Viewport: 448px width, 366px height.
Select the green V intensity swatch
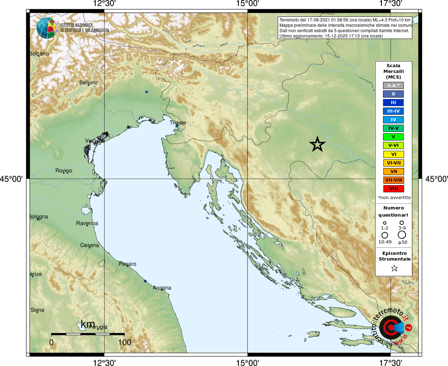393,137
